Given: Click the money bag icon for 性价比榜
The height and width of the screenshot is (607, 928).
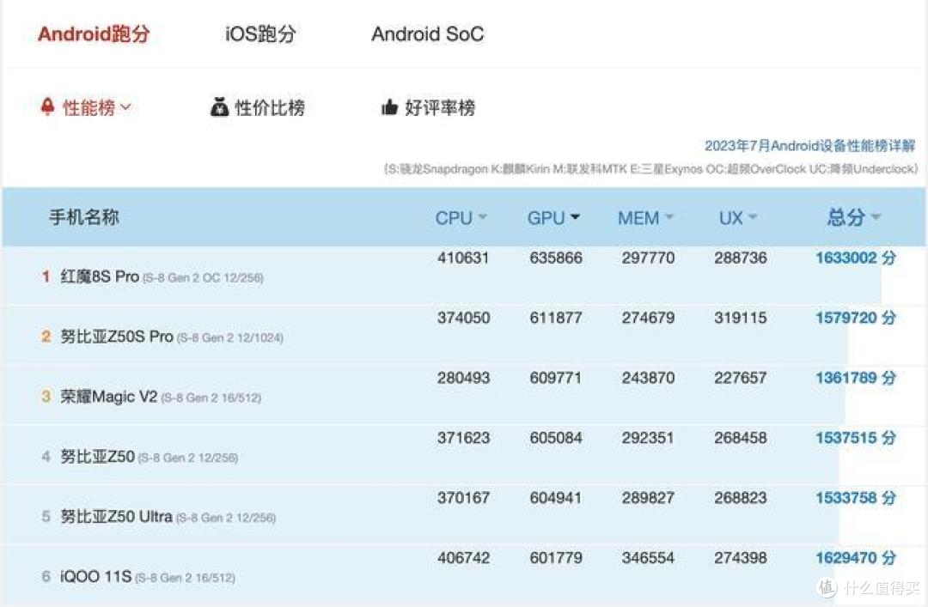Looking at the screenshot, I should (x=220, y=107).
